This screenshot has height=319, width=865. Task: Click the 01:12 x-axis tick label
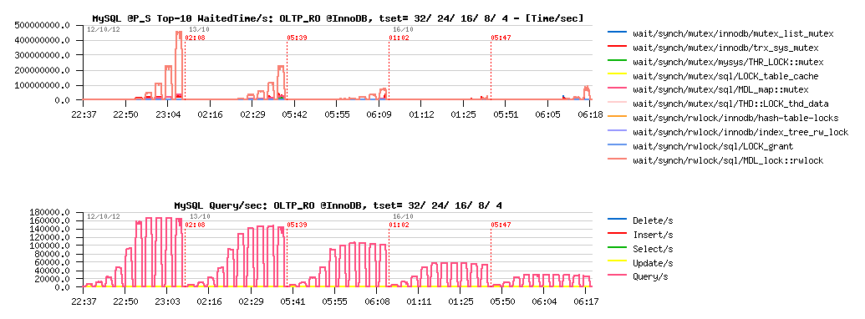point(421,114)
